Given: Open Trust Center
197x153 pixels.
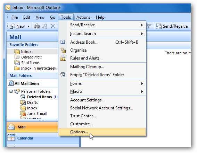Looking at the screenshot, I should pos(102,116).
